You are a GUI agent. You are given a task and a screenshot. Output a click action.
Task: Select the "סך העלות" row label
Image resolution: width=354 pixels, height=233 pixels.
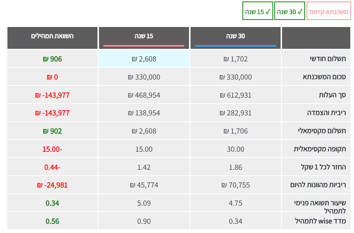[x=332, y=95]
